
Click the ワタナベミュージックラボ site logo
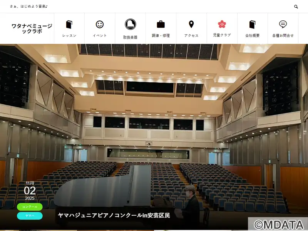[32, 28]
